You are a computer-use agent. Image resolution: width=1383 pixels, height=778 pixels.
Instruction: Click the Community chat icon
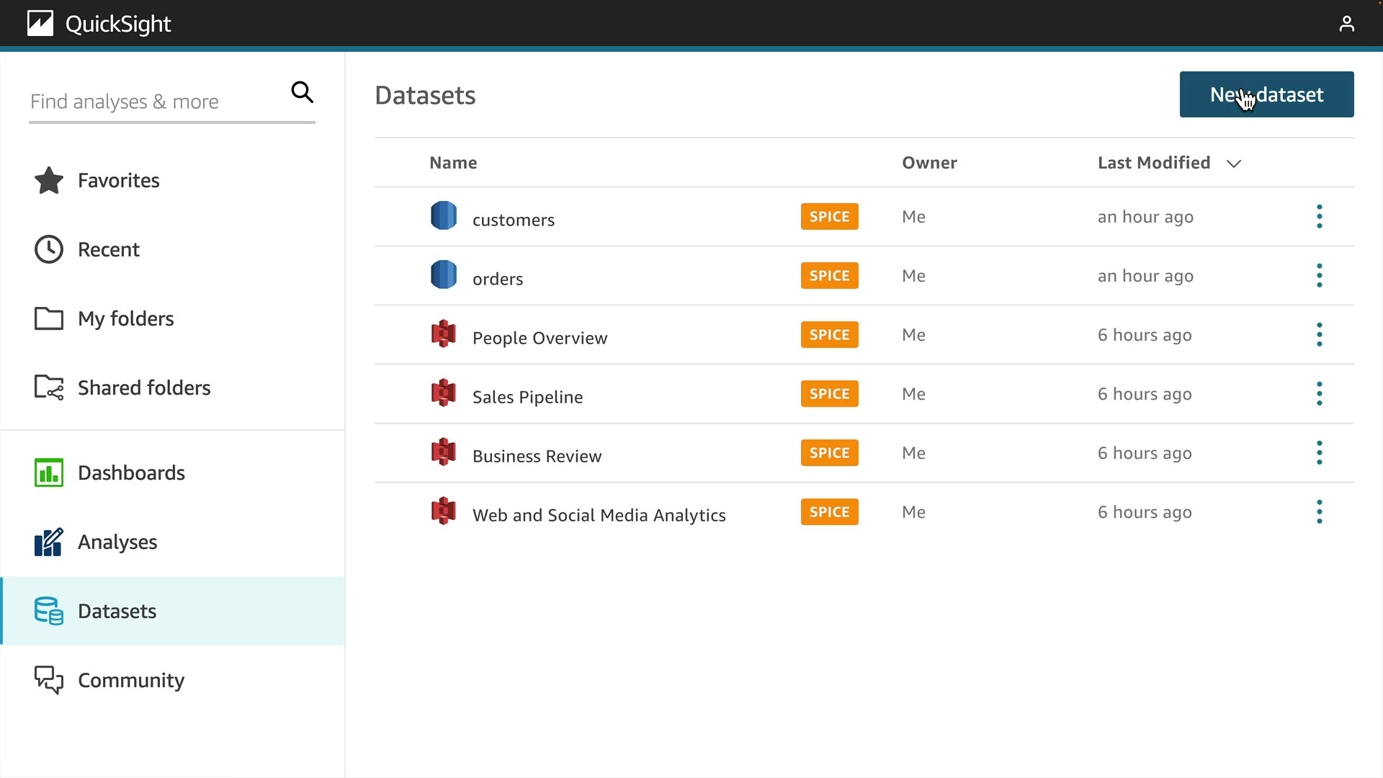pyautogui.click(x=49, y=680)
